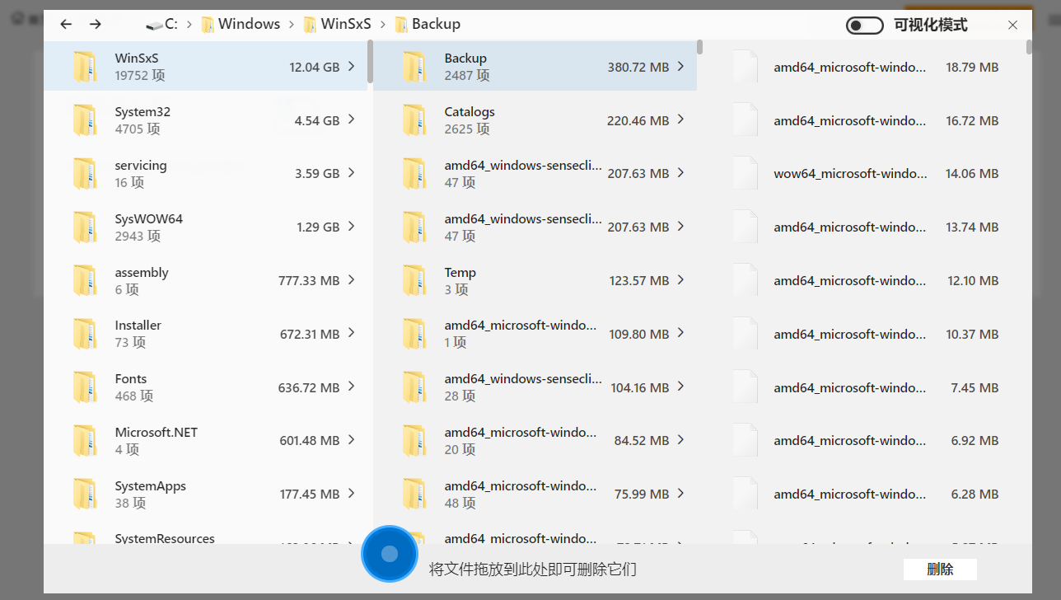Click the C: drive icon in breadcrumb

pos(154,25)
